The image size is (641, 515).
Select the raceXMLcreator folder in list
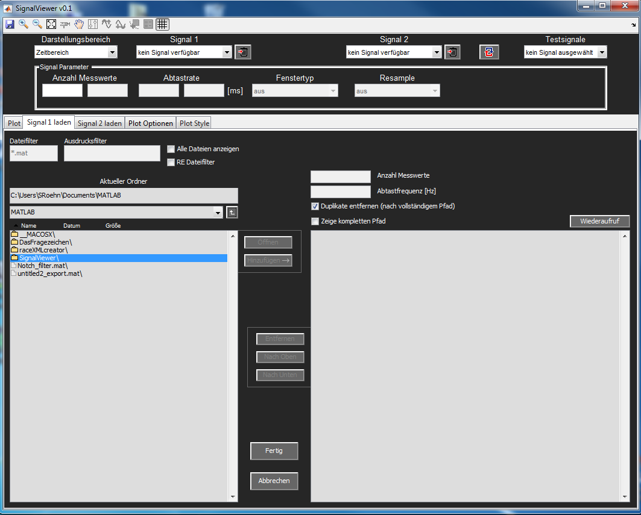point(42,250)
